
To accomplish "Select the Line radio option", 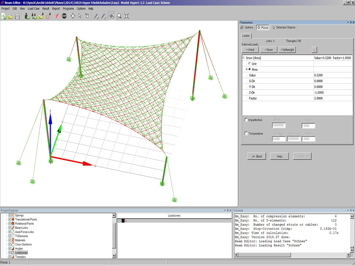I will point(249,64).
